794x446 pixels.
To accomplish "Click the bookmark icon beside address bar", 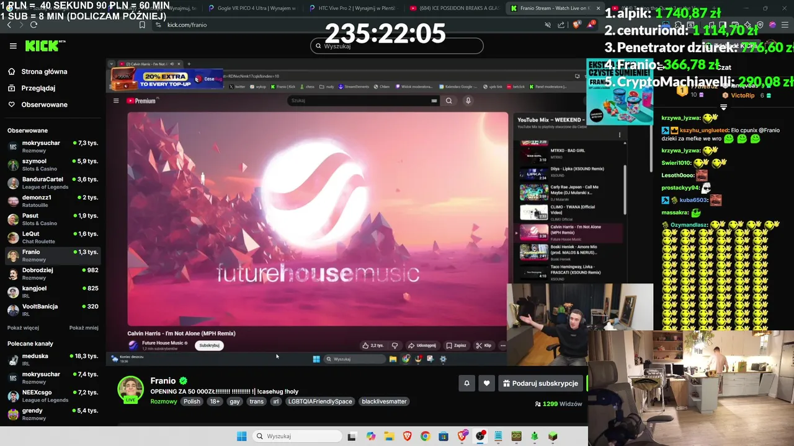I will pos(142,25).
